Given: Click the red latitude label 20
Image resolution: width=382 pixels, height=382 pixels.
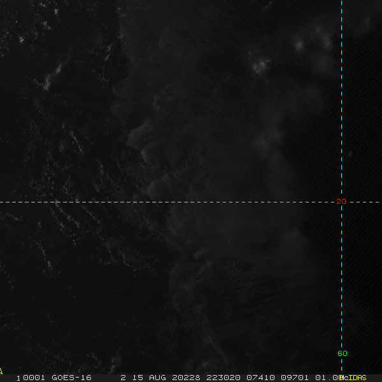Looking at the screenshot, I should [x=341, y=201].
